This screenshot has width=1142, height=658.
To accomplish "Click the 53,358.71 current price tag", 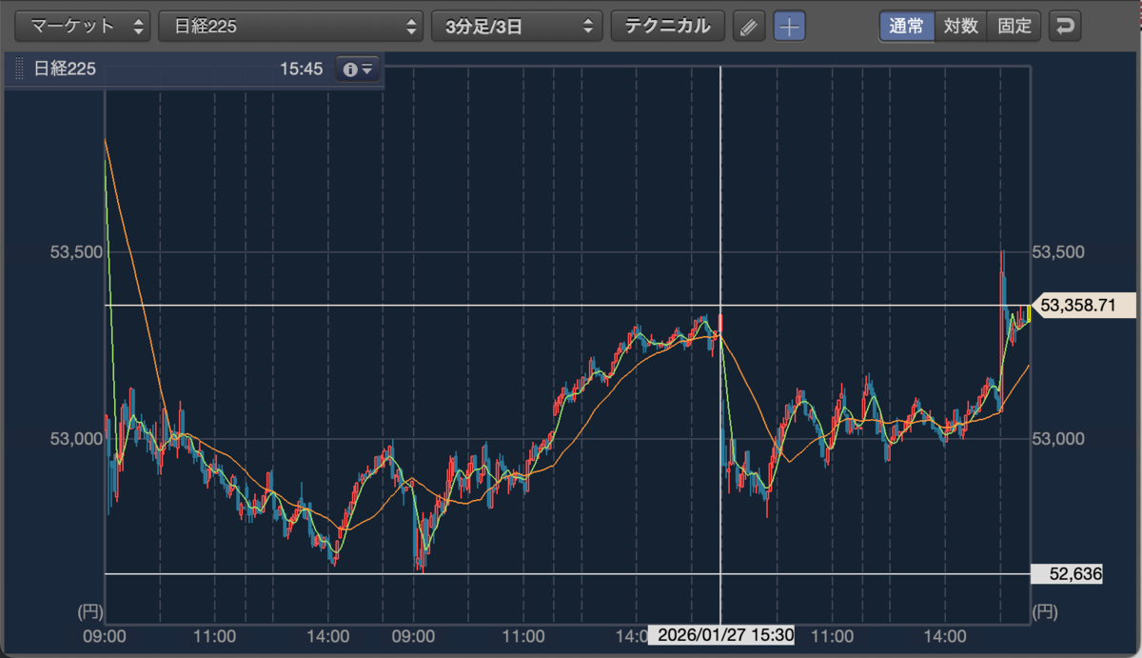I will pos(1084,306).
